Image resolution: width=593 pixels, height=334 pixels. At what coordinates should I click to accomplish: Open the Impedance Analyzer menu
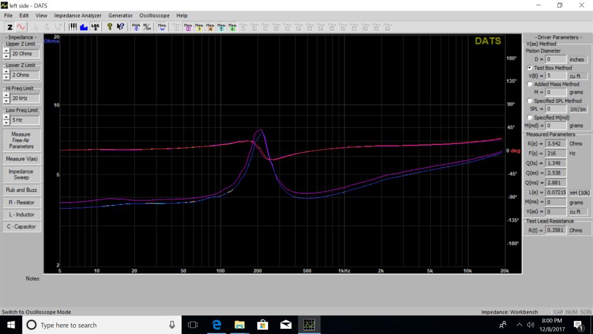pos(78,16)
